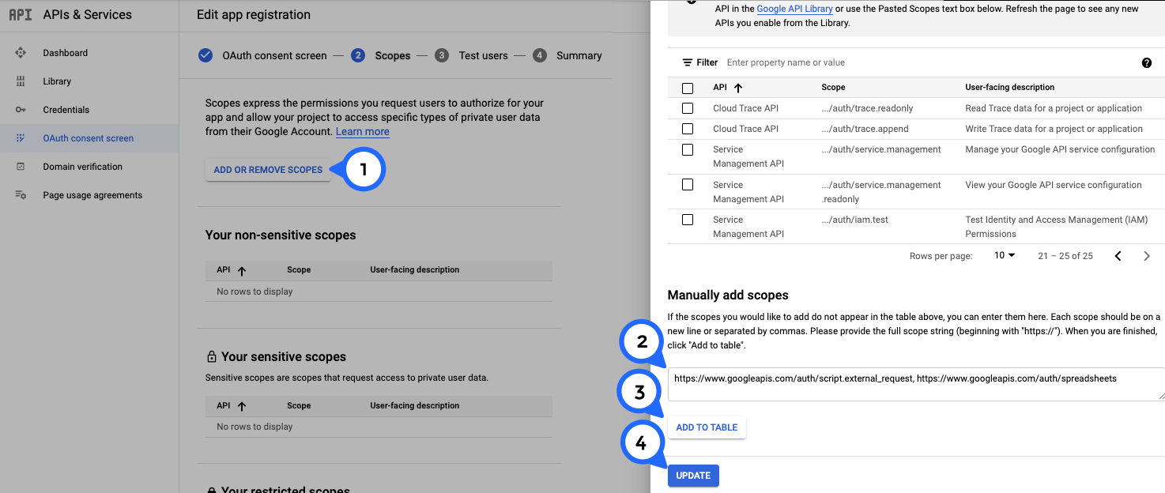Click the 'Your non-sensitive scopes' heading
The width and height of the screenshot is (1165, 493).
[x=281, y=235]
